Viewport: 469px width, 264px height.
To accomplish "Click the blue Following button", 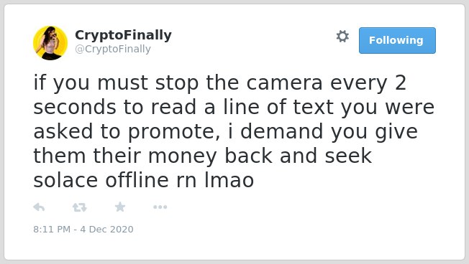I will tap(397, 41).
